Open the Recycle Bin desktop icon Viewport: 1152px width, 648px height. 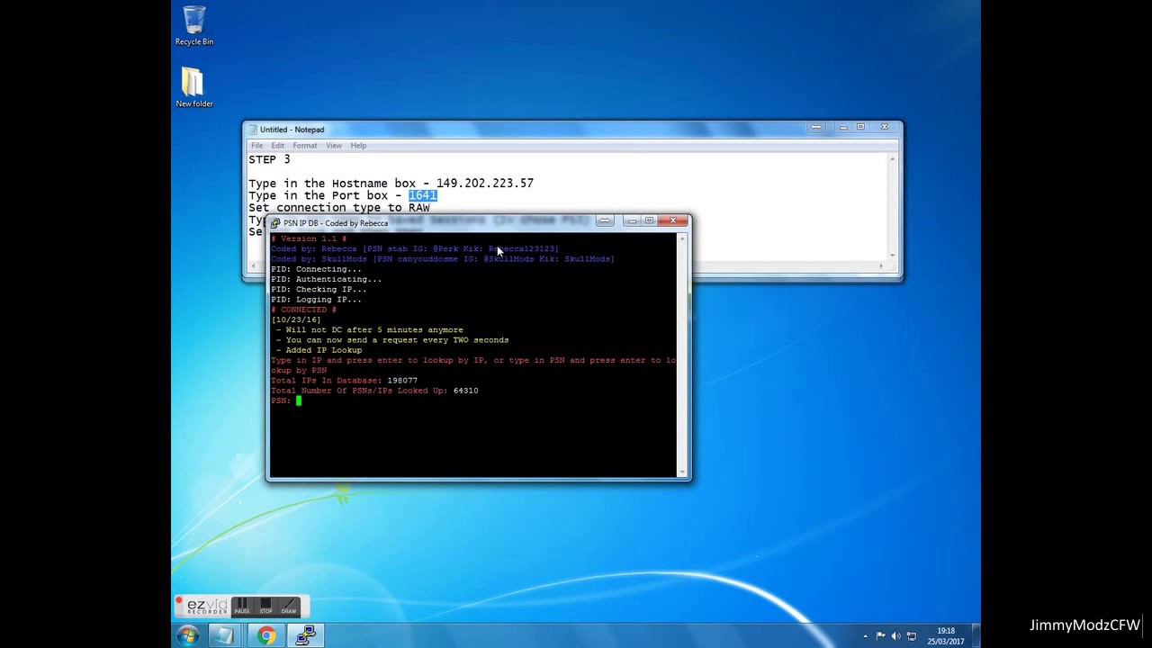(x=194, y=25)
